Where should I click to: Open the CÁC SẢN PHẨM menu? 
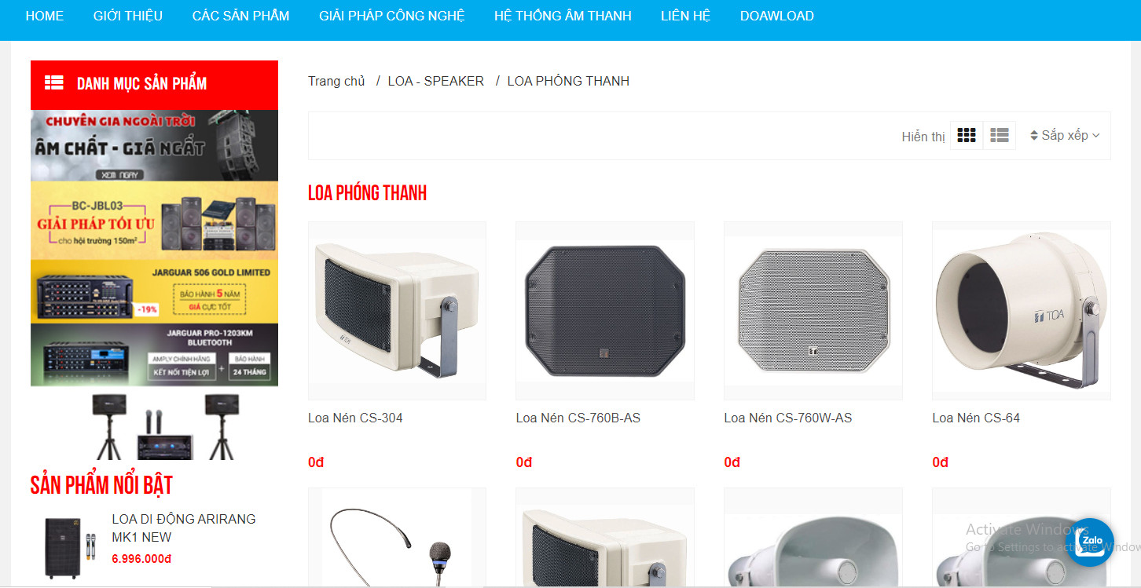pyautogui.click(x=240, y=16)
